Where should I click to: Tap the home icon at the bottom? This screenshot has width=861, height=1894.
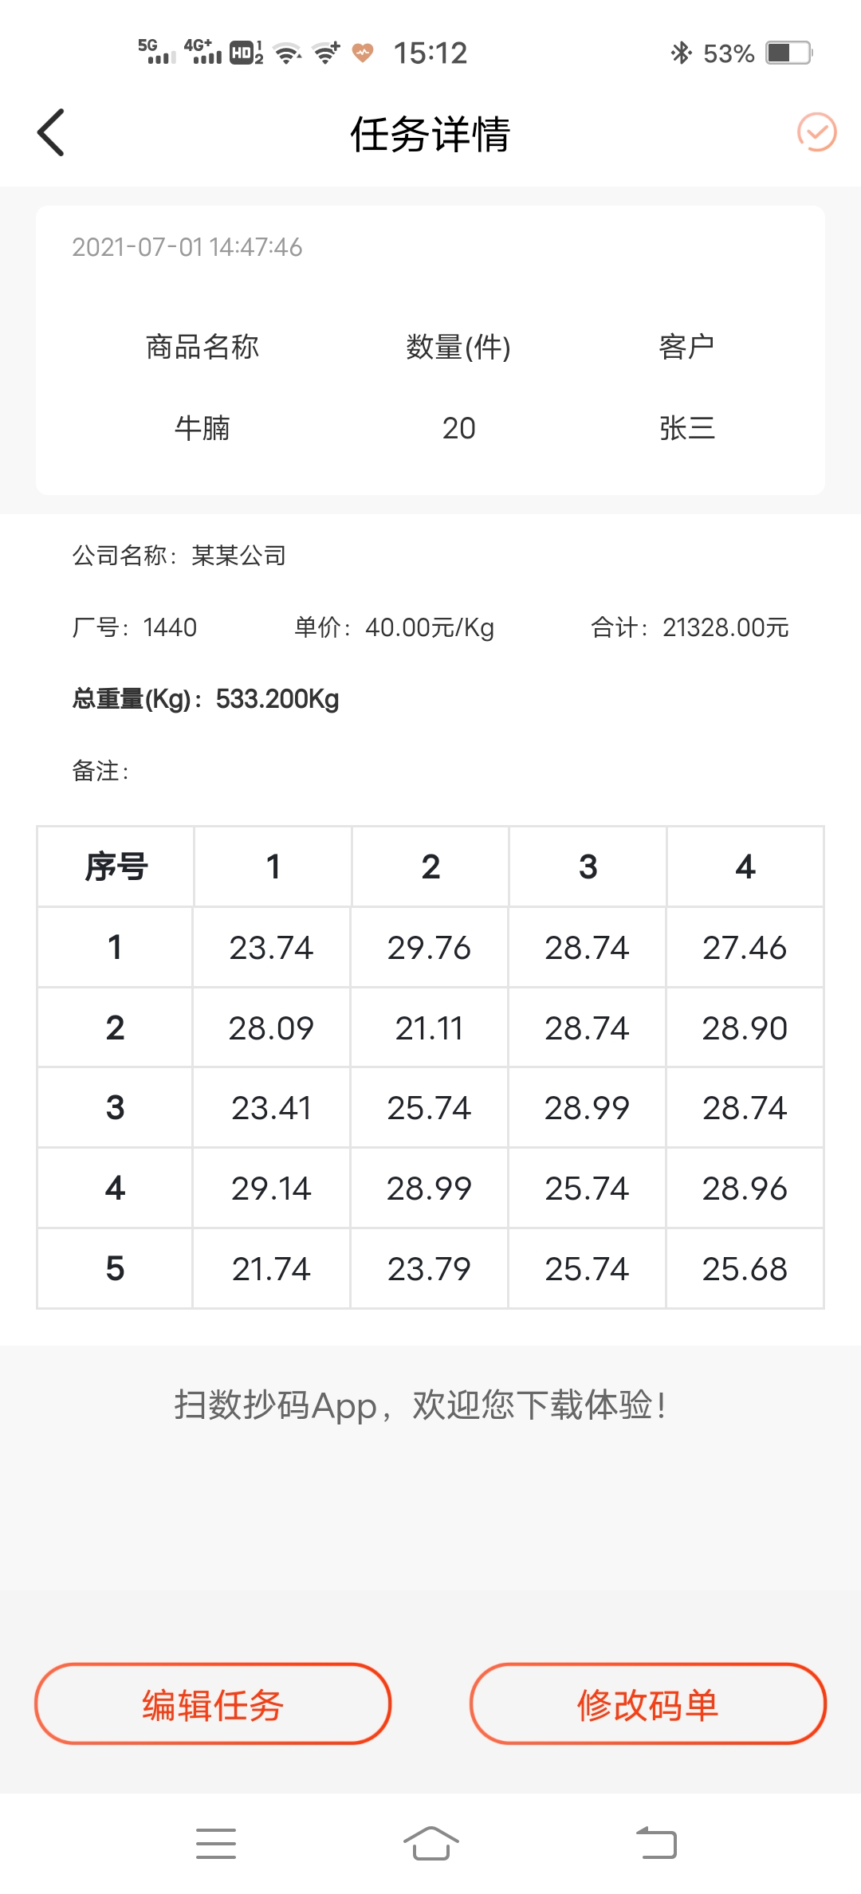(x=431, y=1843)
